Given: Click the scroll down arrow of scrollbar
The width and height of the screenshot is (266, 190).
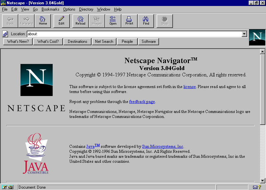Looking at the screenshot, I should tap(262, 180).
